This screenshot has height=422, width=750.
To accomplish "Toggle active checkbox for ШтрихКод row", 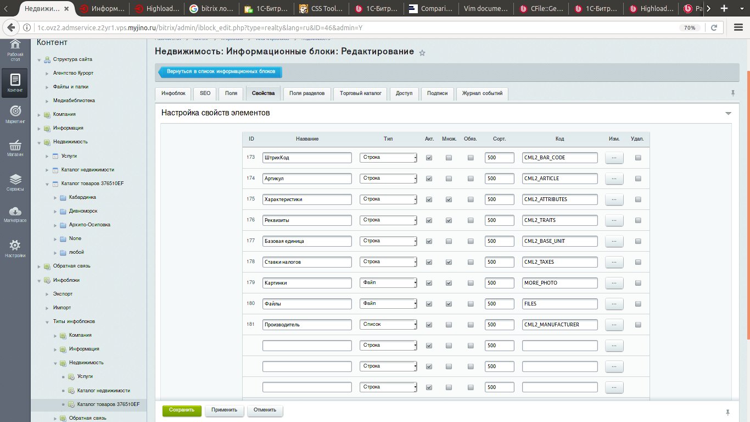I will coord(429,158).
